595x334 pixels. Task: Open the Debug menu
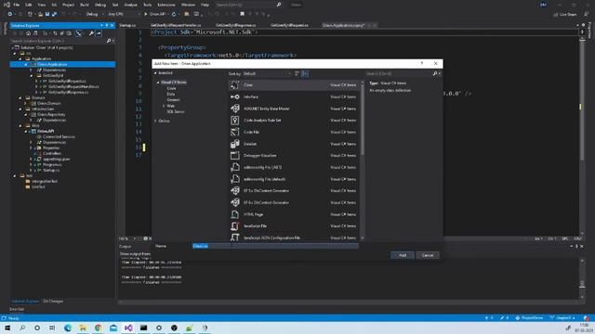pyautogui.click(x=100, y=5)
